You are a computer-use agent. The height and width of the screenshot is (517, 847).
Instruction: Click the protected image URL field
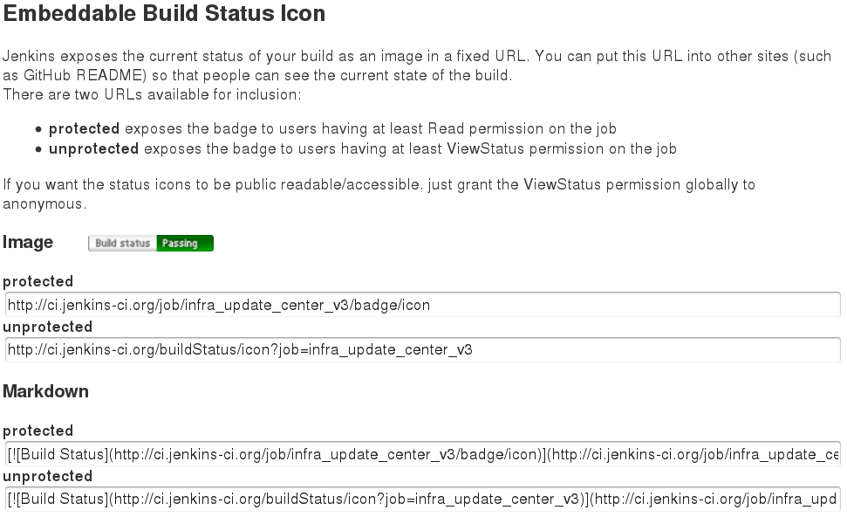tap(422, 306)
